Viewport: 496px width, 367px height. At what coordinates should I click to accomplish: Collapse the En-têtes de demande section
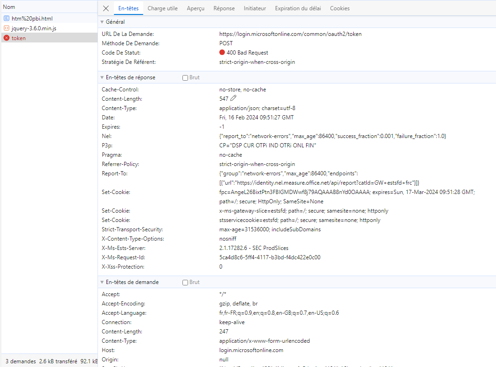[x=102, y=282]
